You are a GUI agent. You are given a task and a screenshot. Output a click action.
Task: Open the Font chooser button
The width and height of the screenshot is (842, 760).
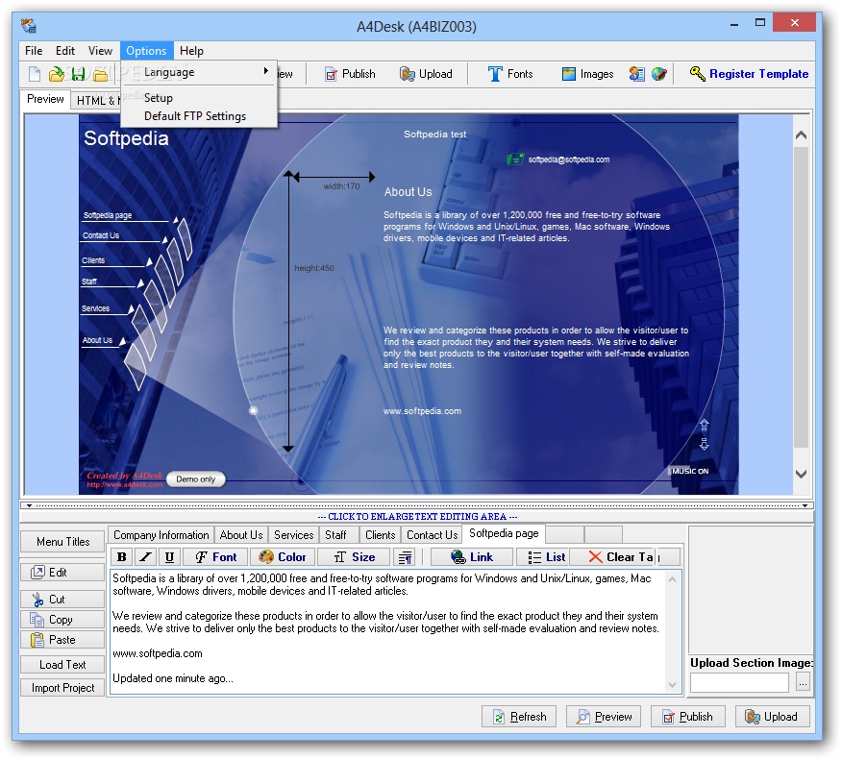pyautogui.click(x=216, y=557)
